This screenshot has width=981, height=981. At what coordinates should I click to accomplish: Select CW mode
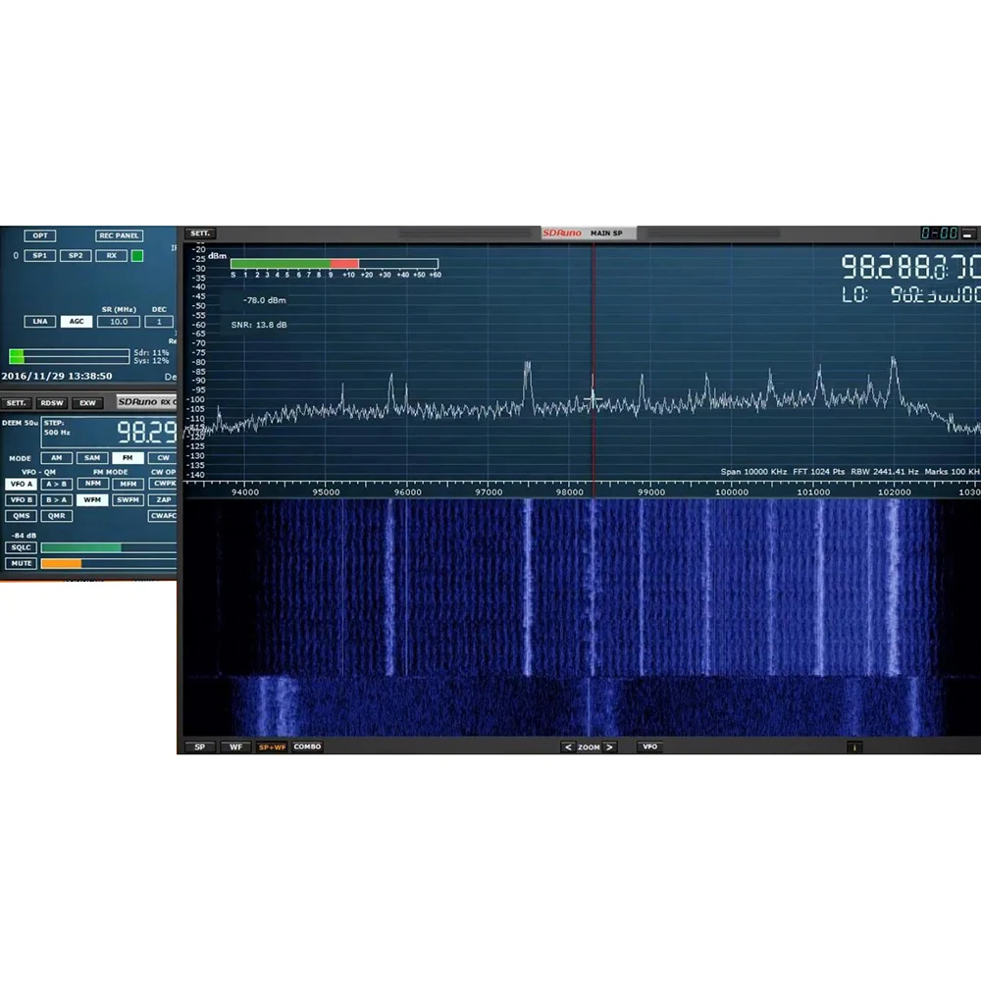pos(163,458)
